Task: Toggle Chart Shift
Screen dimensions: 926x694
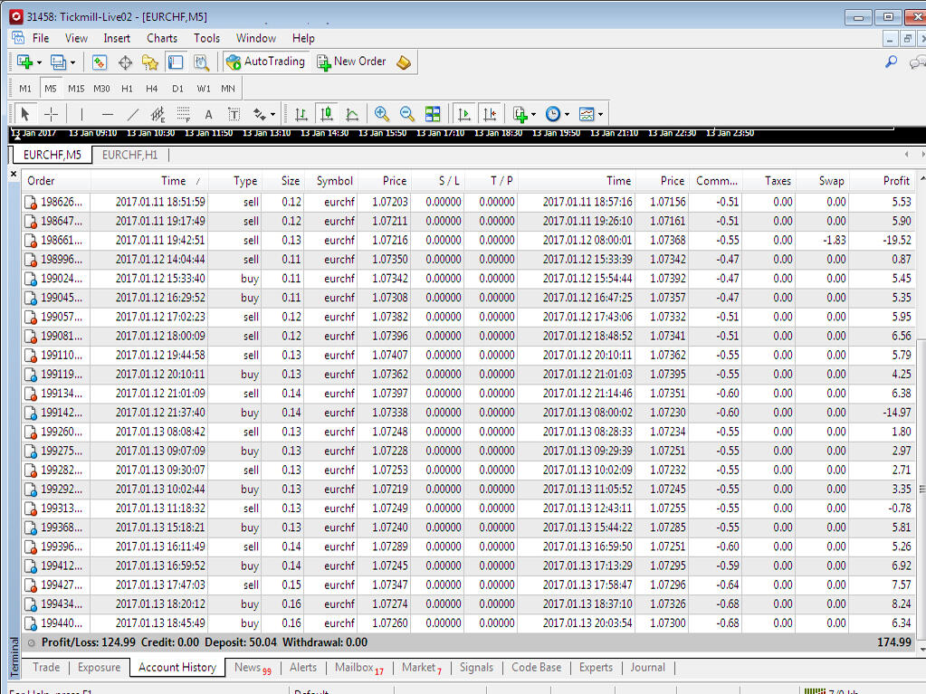Action: pos(491,114)
